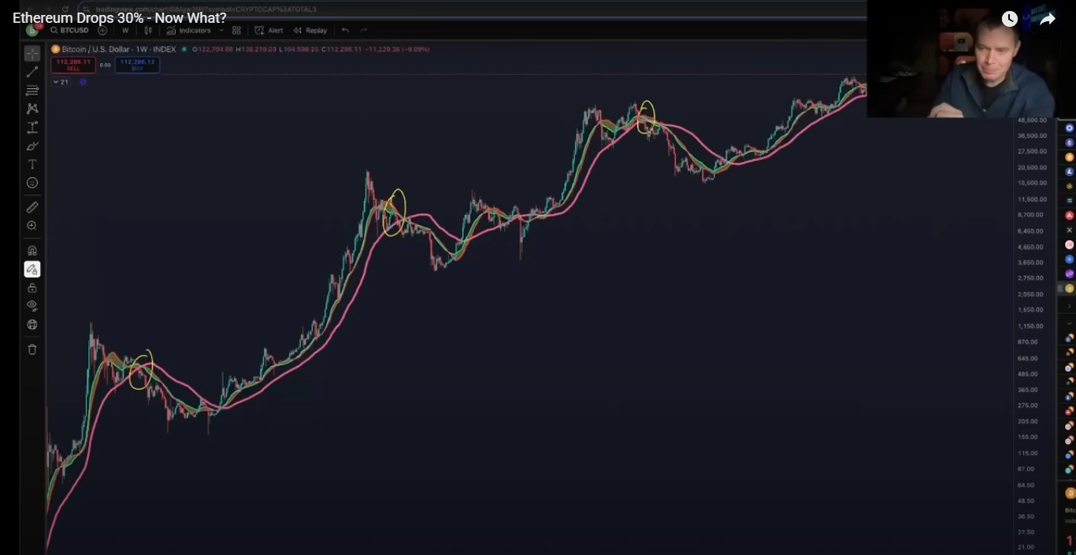This screenshot has height=555, width=1076.
Task: Open the Indicators menu
Action: tap(188, 31)
